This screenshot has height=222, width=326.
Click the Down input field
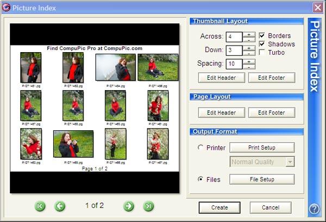coord(234,50)
